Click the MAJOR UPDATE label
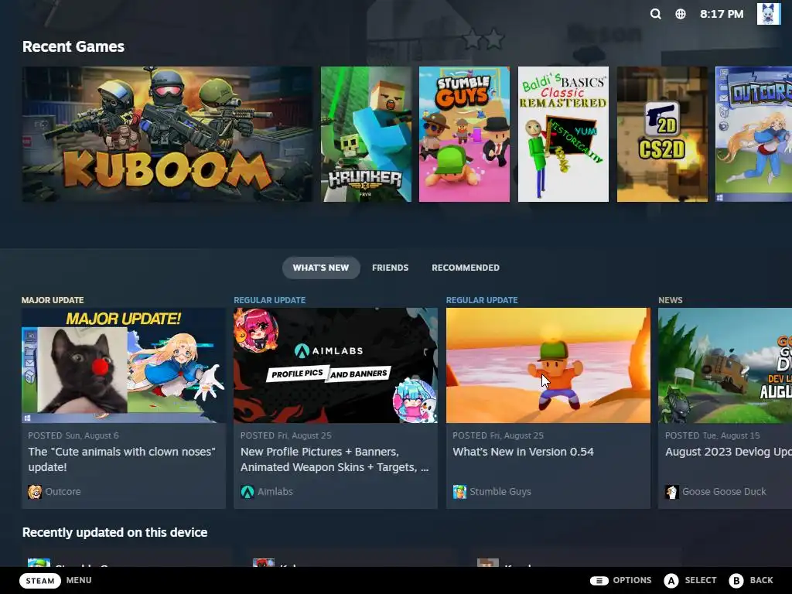The image size is (792, 594). 53,300
